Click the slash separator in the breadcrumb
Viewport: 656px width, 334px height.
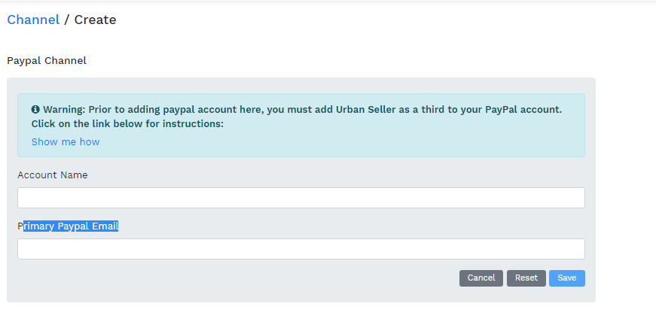tap(67, 20)
